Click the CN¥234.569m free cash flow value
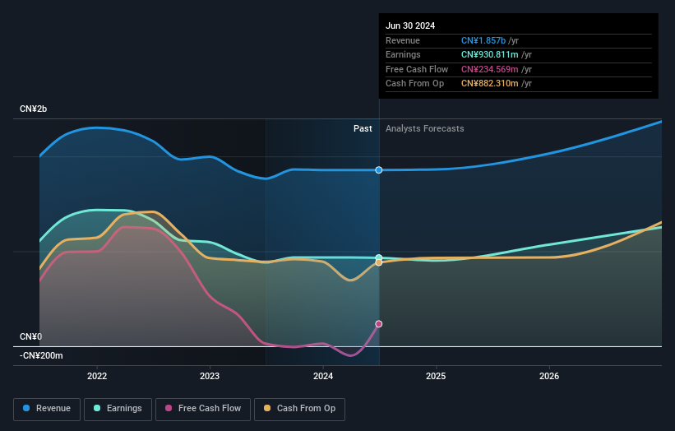Image resolution: width=675 pixels, height=431 pixels. pos(490,69)
